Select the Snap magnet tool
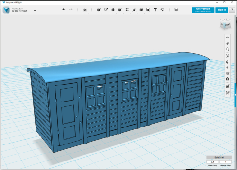The image size is (237, 170). tap(162, 9)
